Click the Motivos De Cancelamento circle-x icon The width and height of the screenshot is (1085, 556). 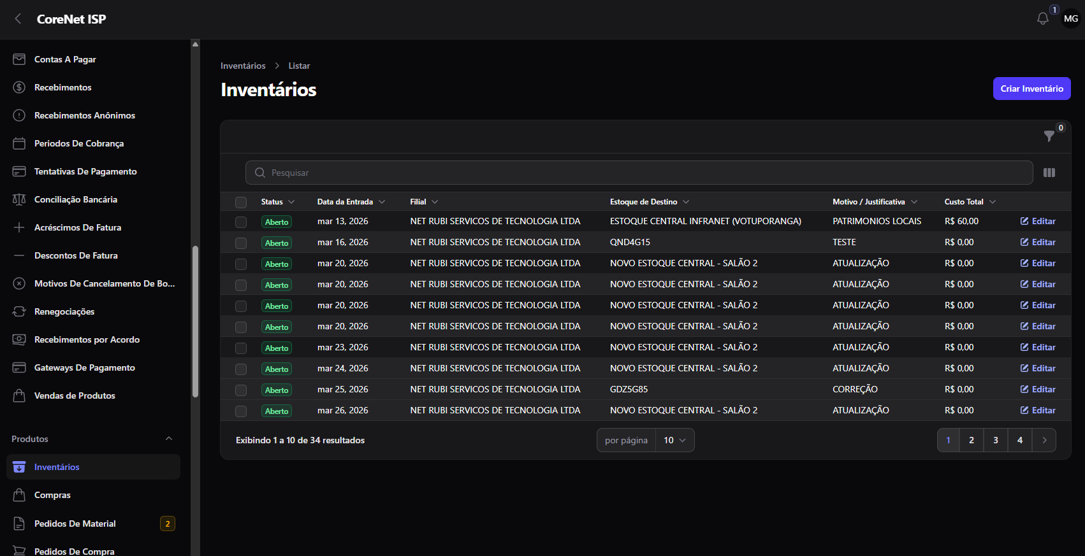pos(19,283)
